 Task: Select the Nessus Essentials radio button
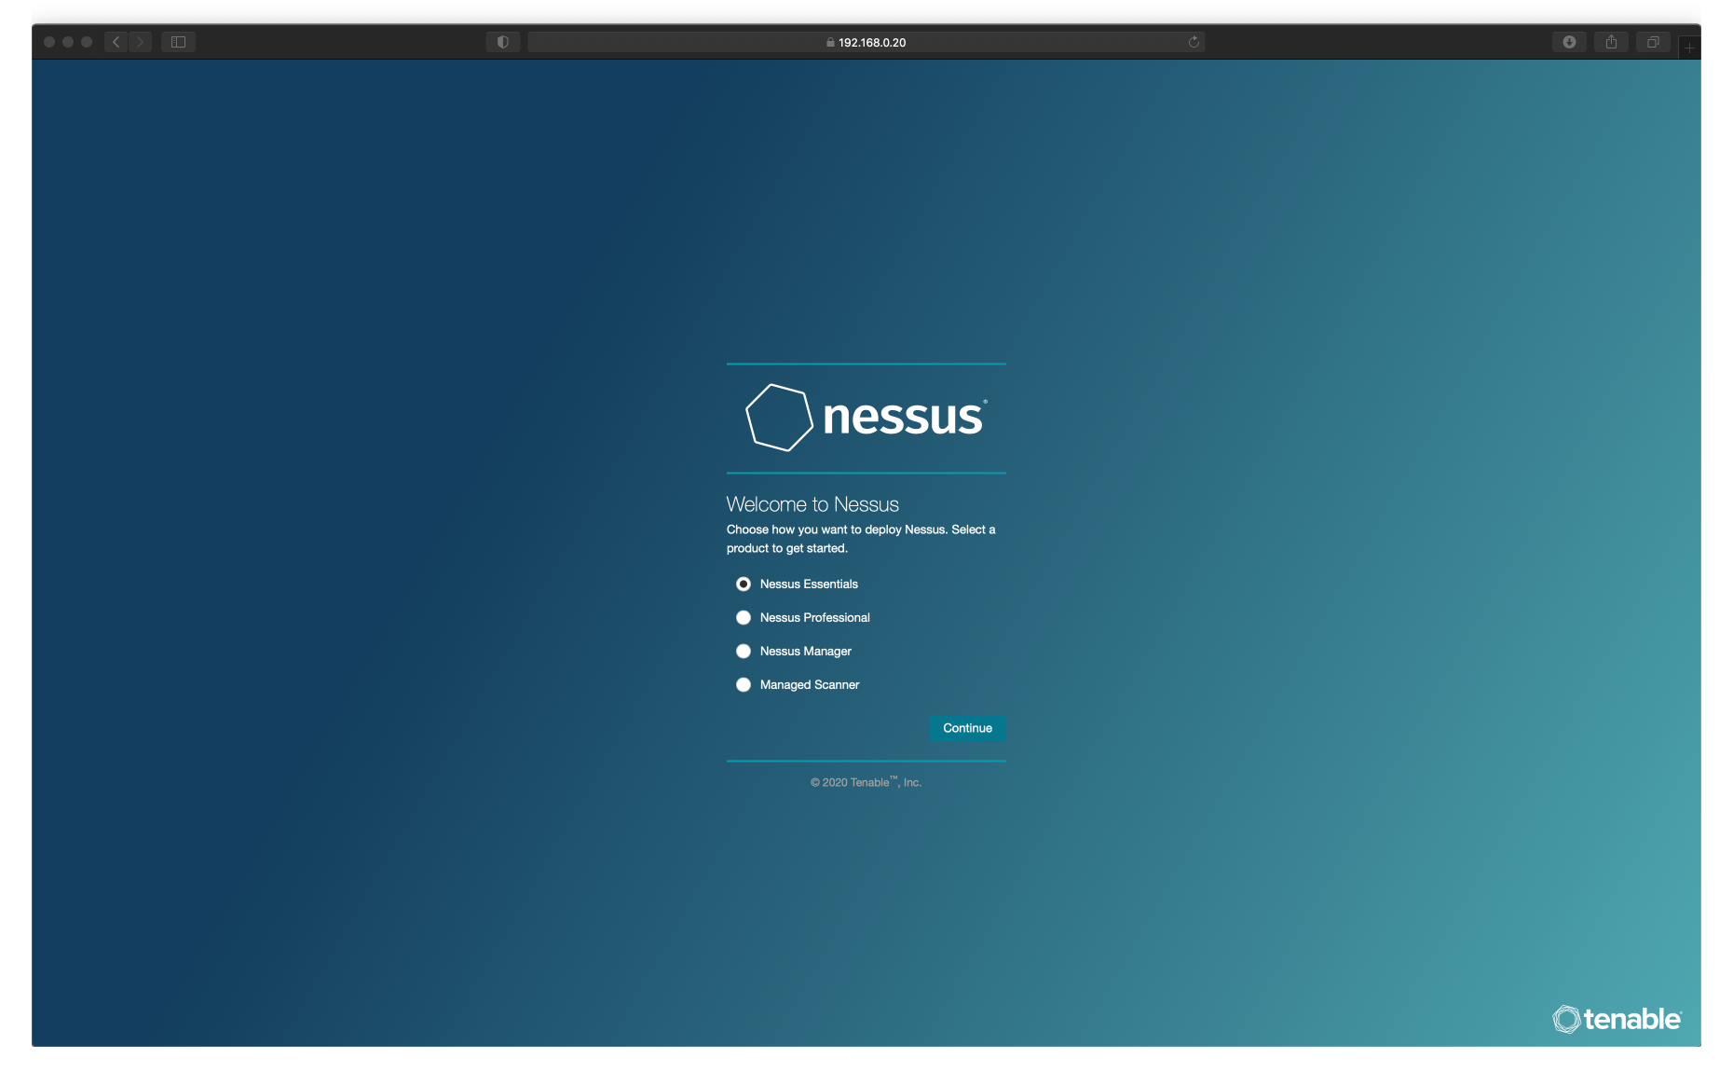[x=743, y=584]
